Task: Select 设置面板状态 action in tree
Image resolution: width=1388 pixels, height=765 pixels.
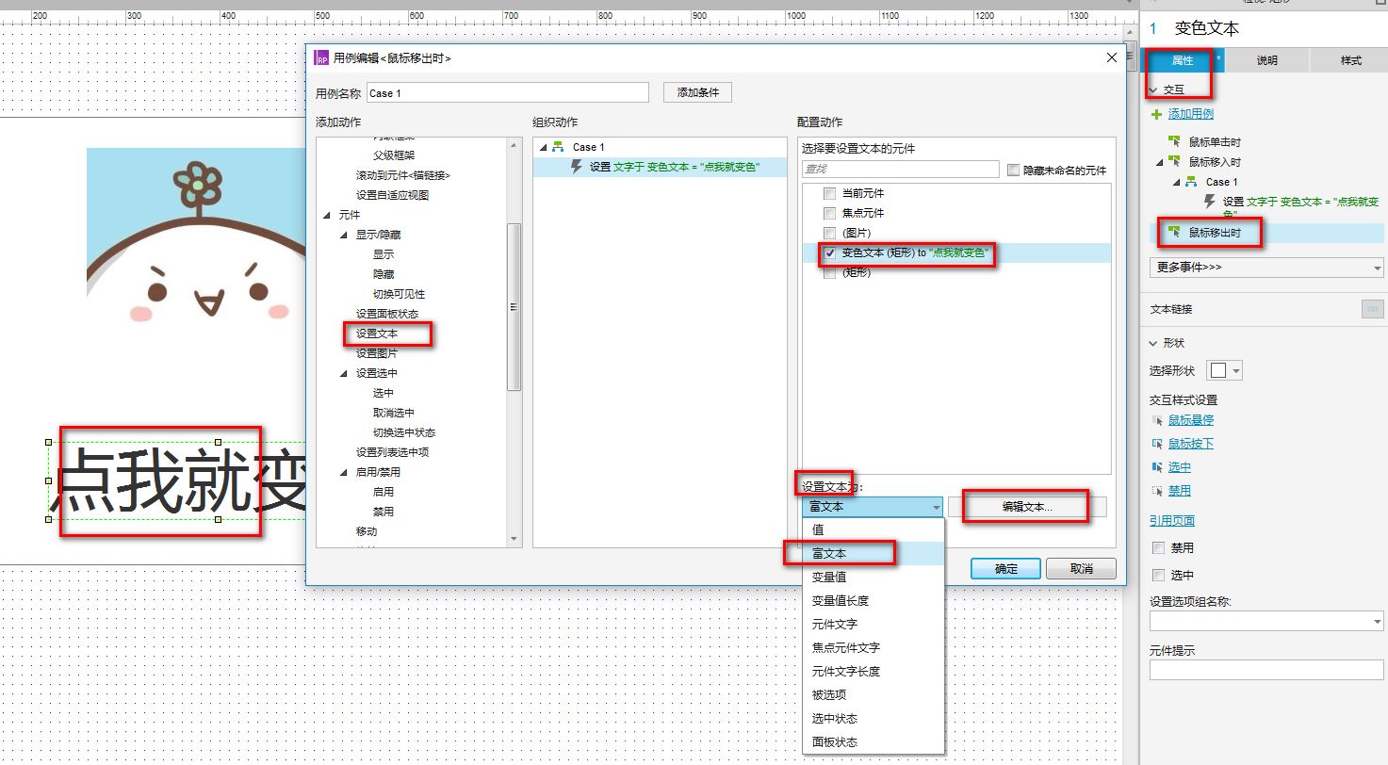Action: (x=387, y=314)
